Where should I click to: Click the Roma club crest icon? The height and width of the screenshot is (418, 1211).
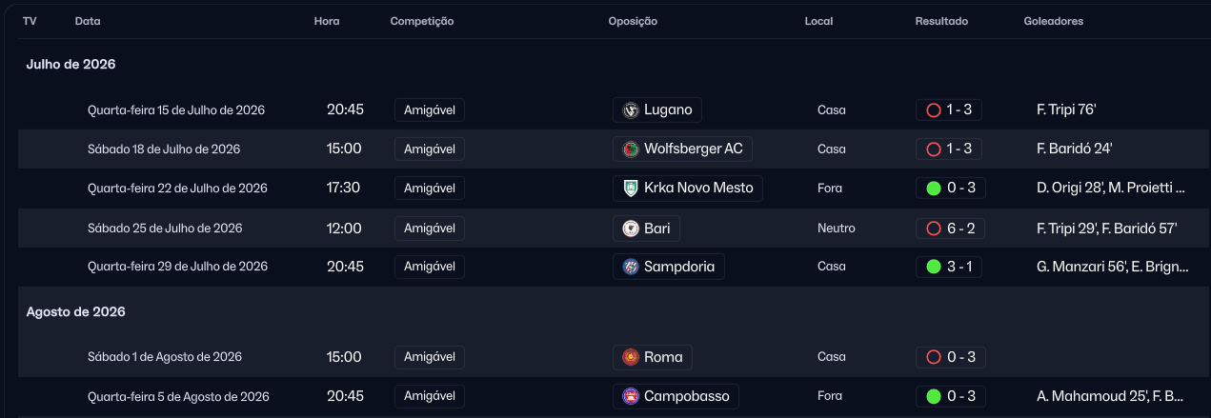(630, 357)
